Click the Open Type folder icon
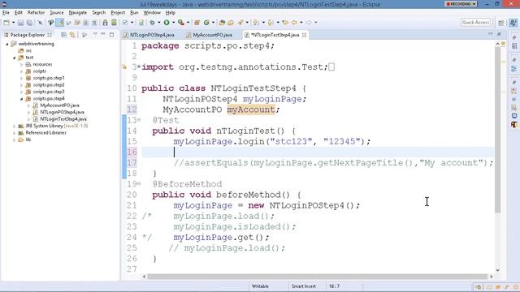The height and width of the screenshot is (292, 520). tap(222, 23)
